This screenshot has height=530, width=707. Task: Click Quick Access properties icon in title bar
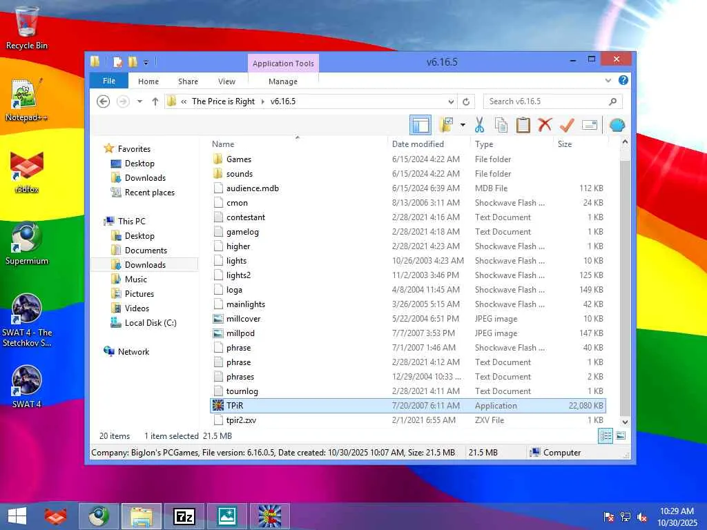click(117, 61)
